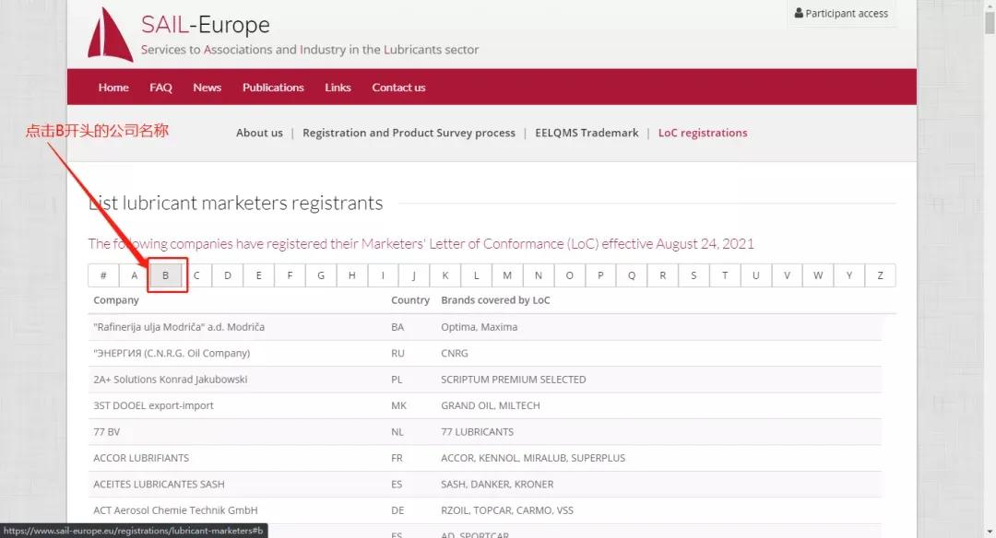The image size is (996, 538).
Task: Open the Links menu item
Action: pyautogui.click(x=338, y=88)
